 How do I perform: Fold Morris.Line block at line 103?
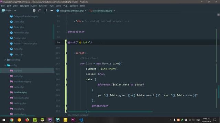click(x=66, y=64)
